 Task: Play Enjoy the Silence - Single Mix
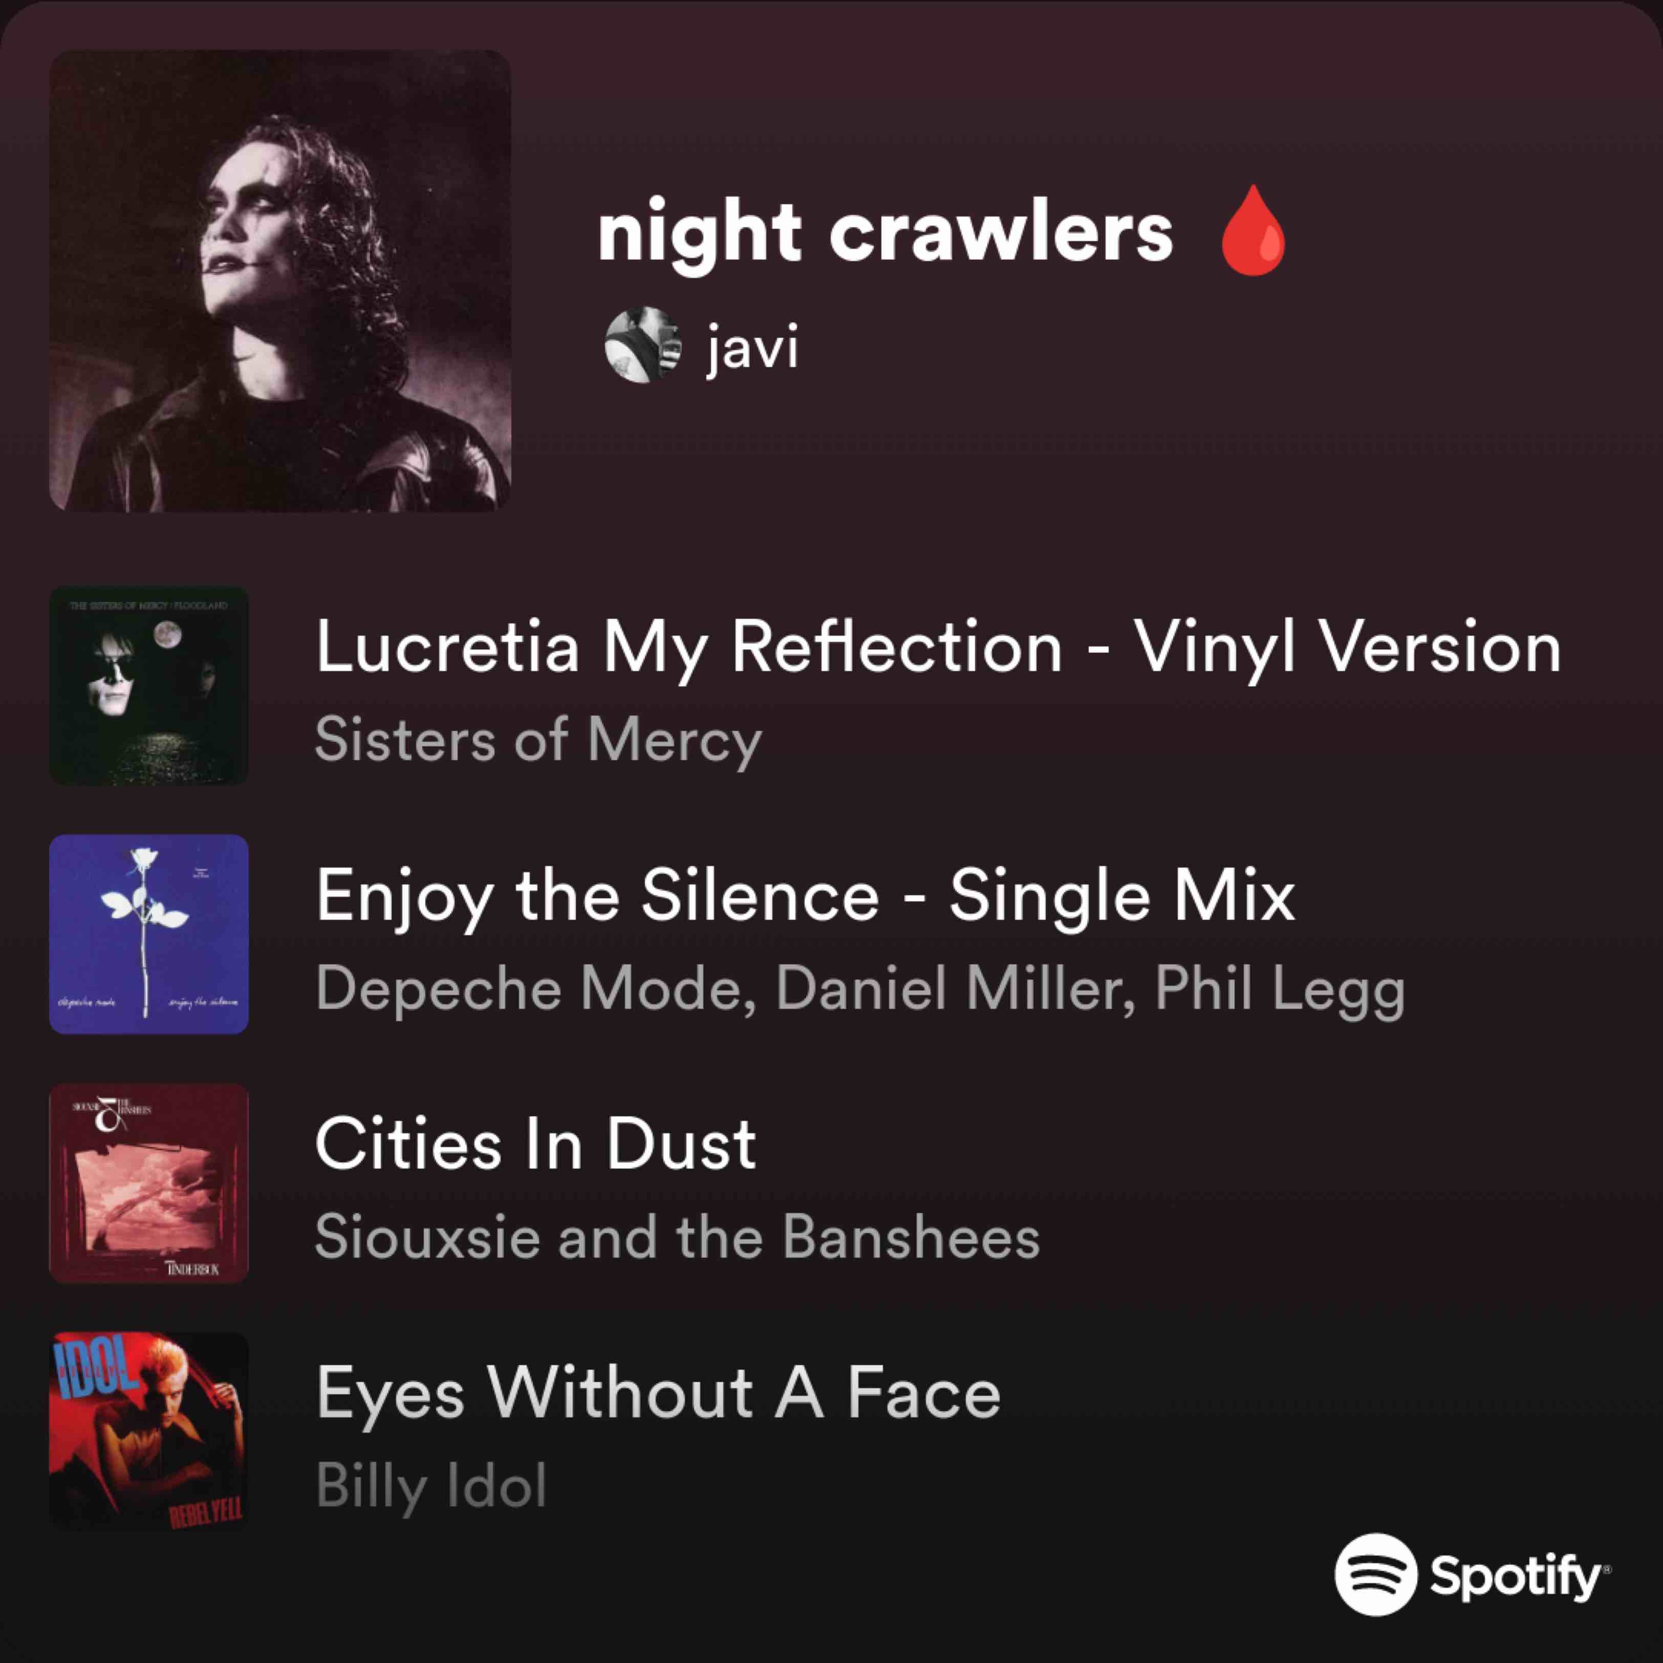point(806,896)
